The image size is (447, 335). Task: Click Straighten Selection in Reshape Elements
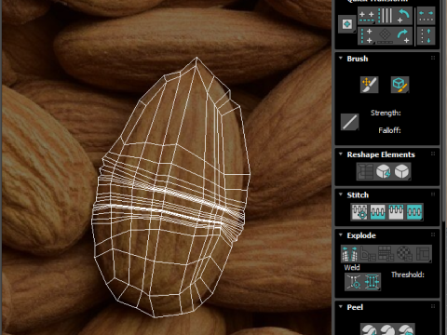(x=365, y=171)
